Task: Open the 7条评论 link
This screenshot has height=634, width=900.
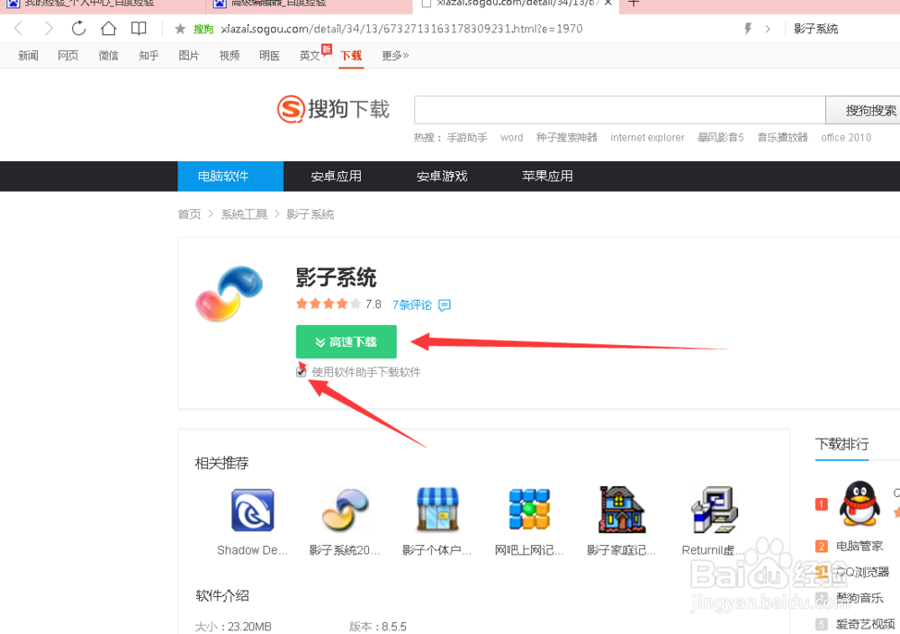Action: pyautogui.click(x=412, y=305)
